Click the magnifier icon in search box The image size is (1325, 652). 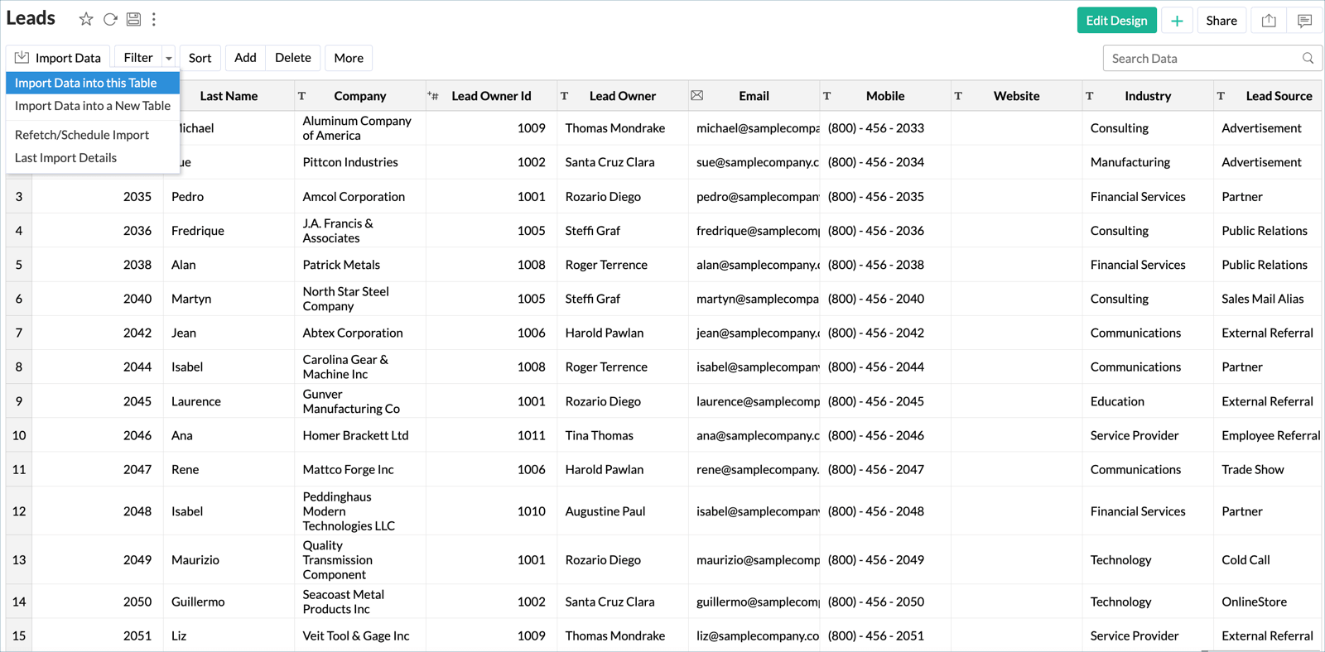pos(1308,58)
